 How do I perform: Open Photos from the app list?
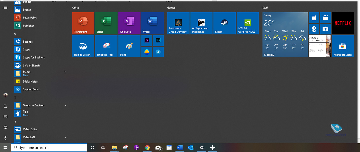pos(41,9)
